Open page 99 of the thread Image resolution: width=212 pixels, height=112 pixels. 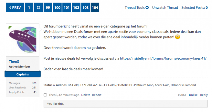48,7
